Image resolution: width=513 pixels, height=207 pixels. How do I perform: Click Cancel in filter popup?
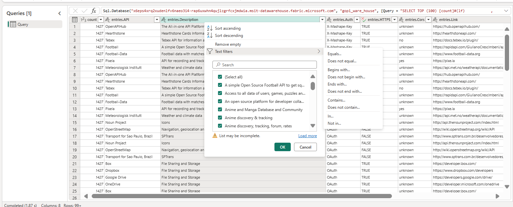305,147
